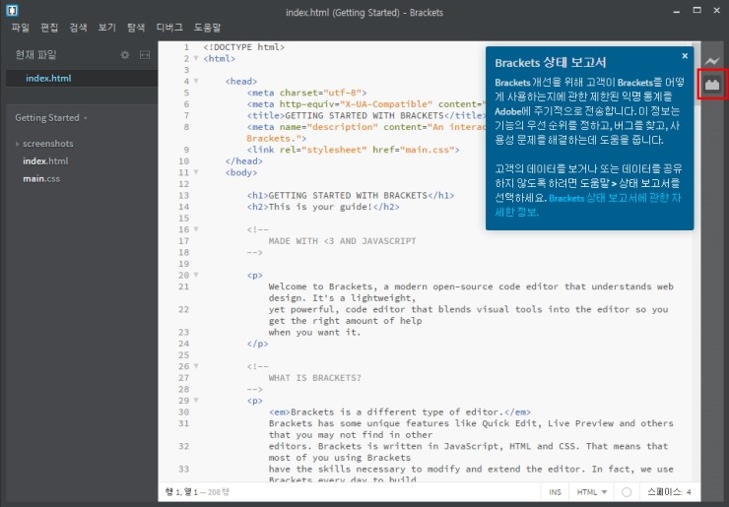Minimize the Brackets window
The image size is (729, 507).
(x=677, y=11)
